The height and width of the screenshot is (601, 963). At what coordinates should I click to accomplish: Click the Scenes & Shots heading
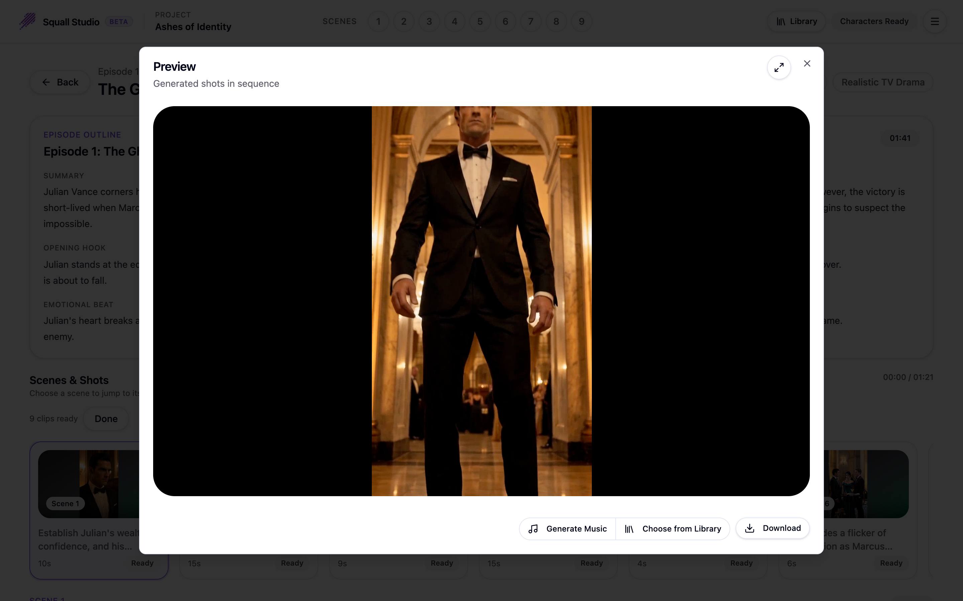pos(69,380)
